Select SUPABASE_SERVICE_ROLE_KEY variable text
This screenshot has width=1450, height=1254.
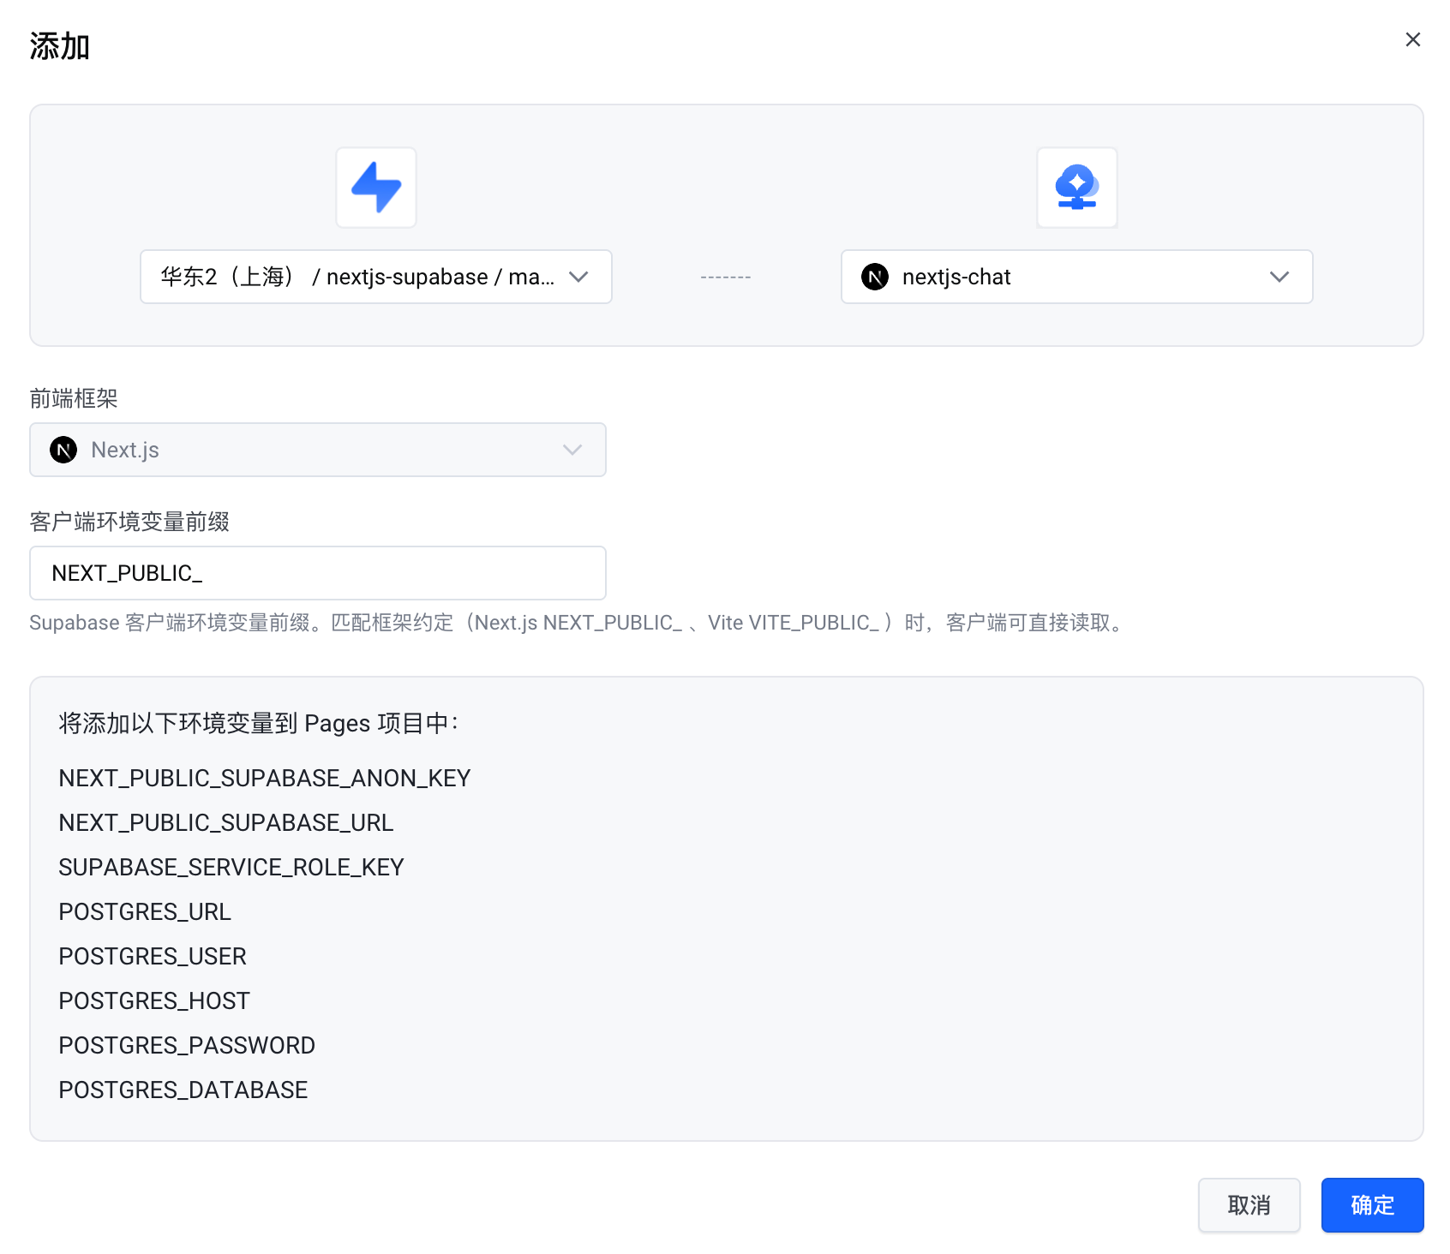coord(231,867)
